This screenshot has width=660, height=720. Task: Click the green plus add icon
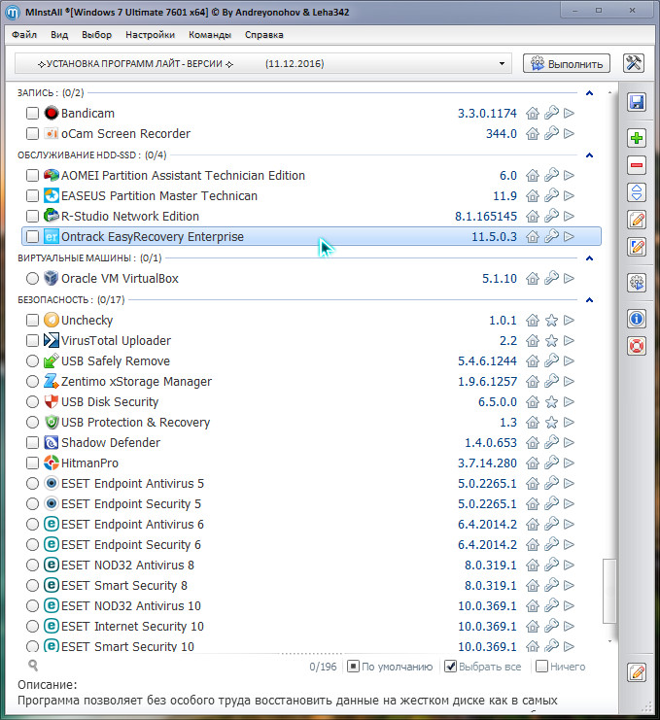pyautogui.click(x=637, y=138)
